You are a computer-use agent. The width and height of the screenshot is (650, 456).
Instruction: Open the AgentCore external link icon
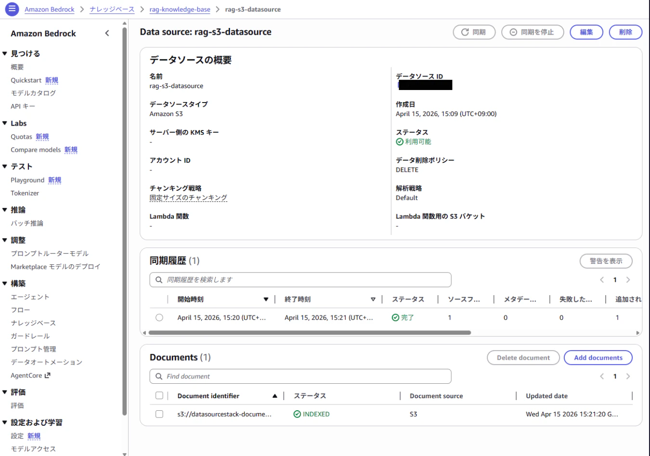point(47,376)
